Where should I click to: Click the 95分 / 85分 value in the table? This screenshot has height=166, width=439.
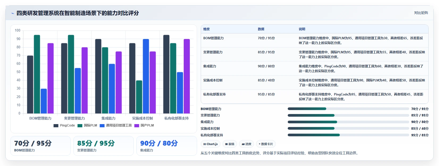pos(266,94)
